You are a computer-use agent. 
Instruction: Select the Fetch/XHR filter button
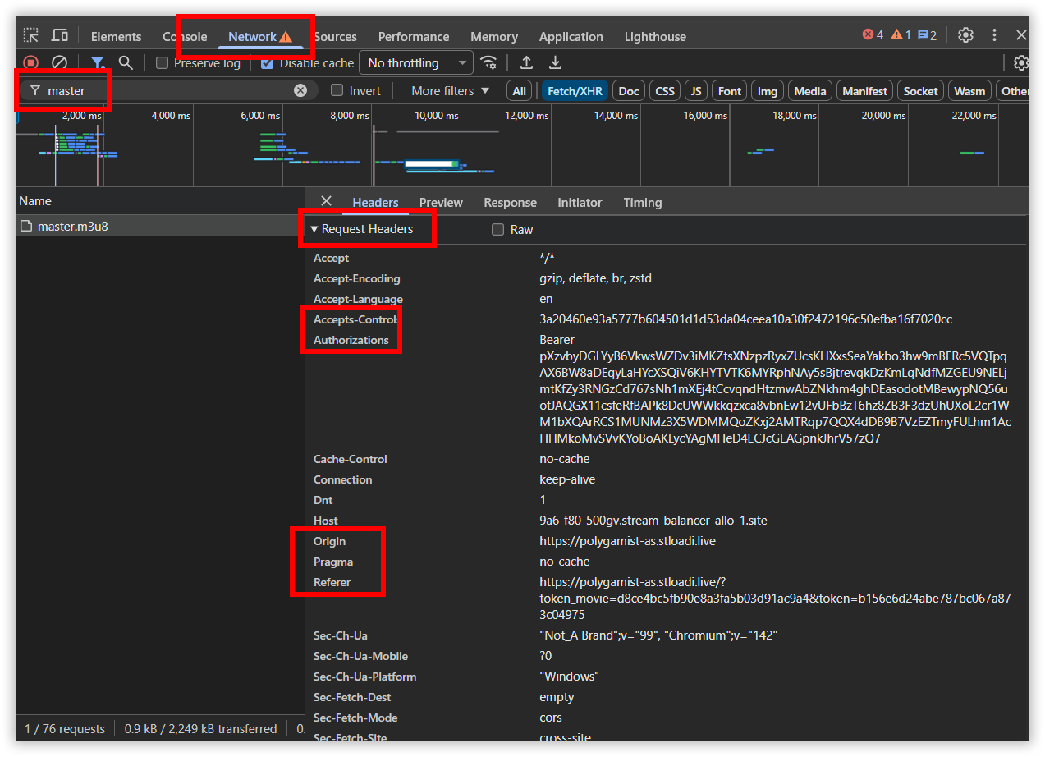[575, 91]
